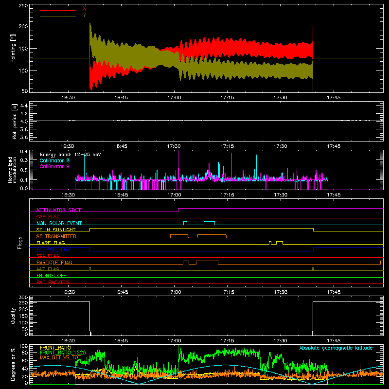Click the "Flags" axis title
389x389 pixels.
tap(20, 243)
